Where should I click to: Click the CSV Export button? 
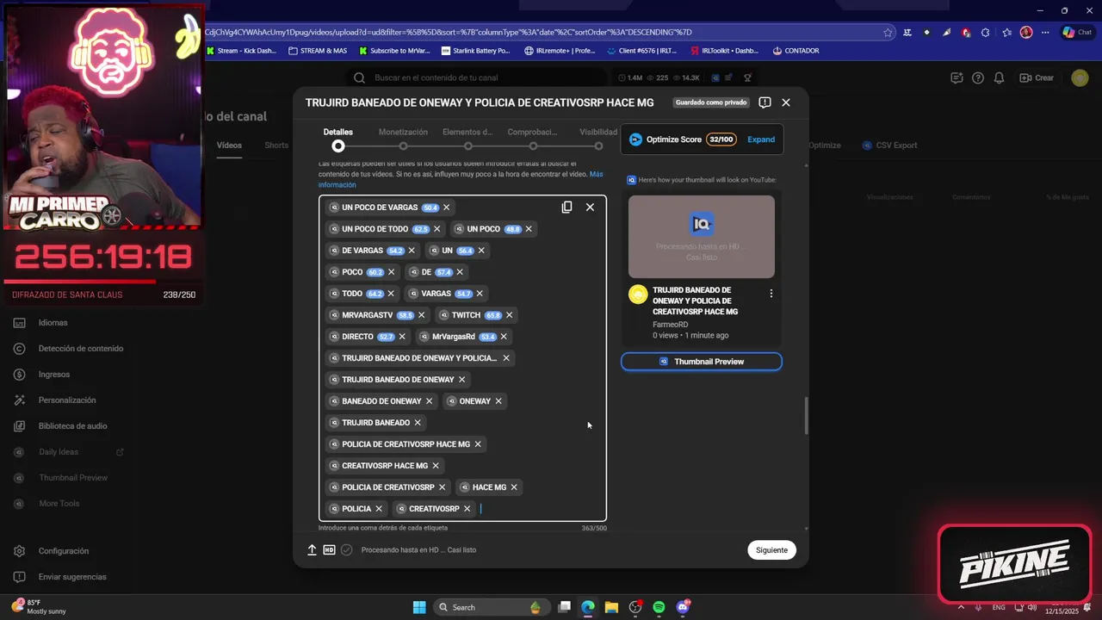click(x=890, y=146)
